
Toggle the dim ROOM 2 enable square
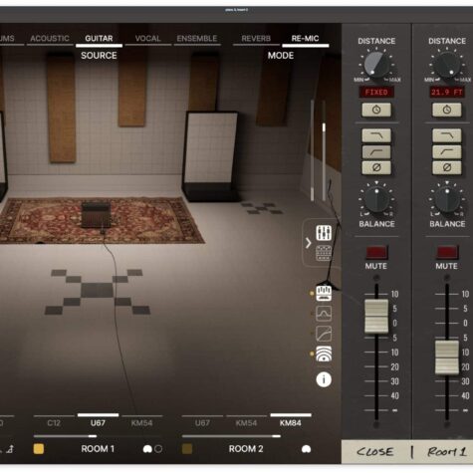coord(187,449)
